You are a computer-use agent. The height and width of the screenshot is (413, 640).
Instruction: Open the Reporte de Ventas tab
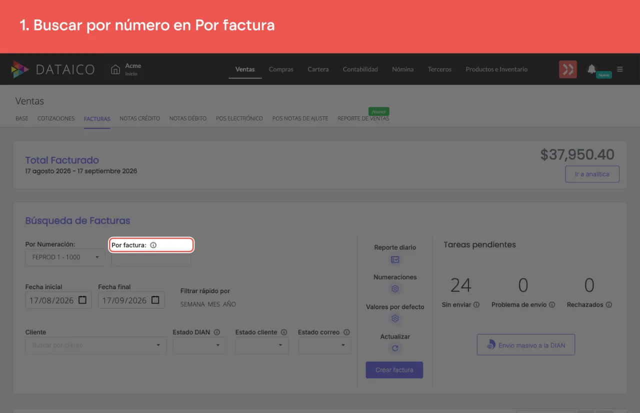[x=363, y=118]
